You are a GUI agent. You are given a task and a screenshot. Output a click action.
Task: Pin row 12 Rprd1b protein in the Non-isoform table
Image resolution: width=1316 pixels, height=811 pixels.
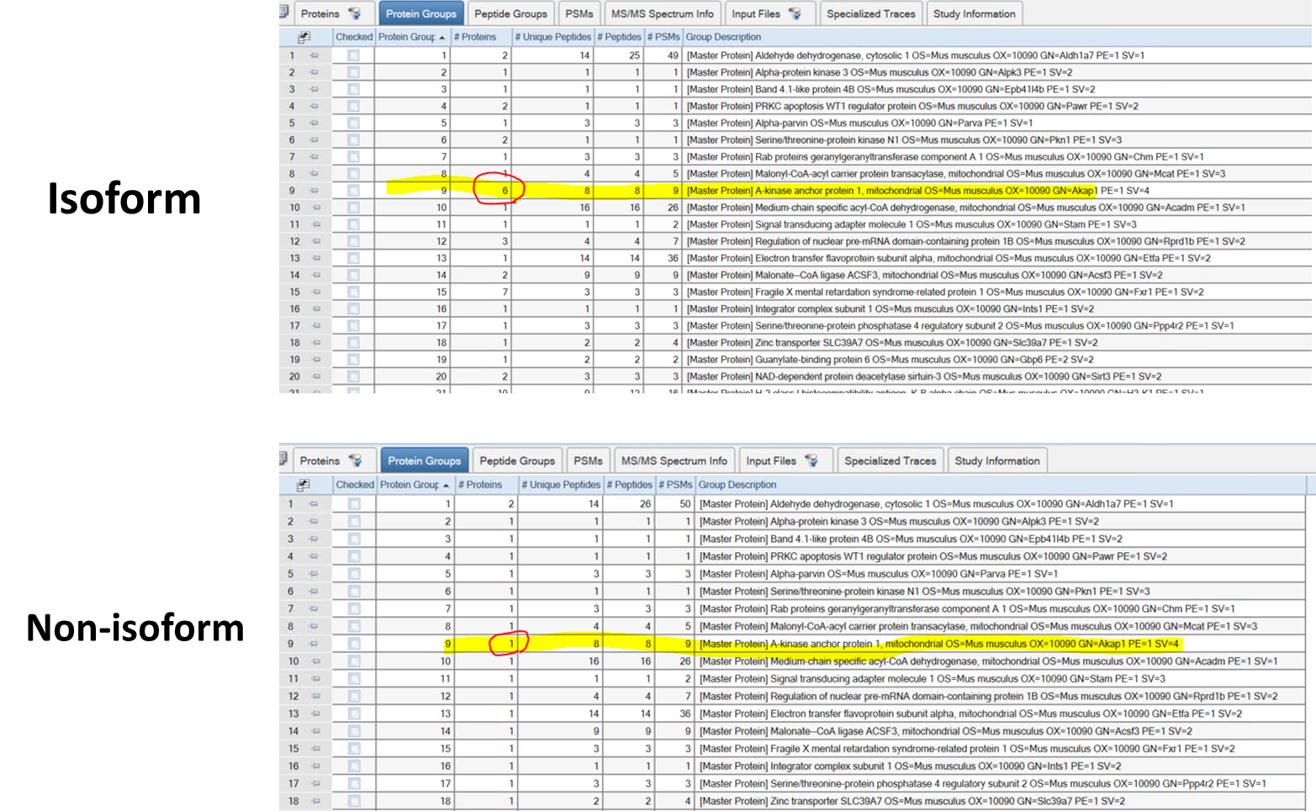click(316, 696)
